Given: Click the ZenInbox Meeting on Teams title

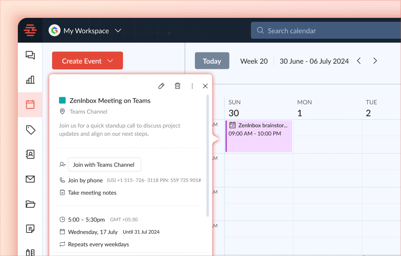Looking at the screenshot, I should pyautogui.click(x=110, y=100).
